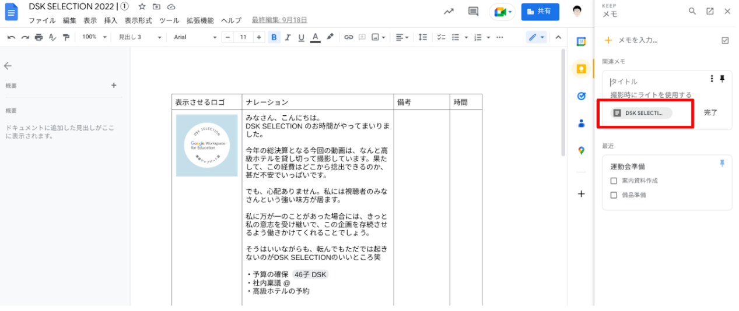
Task: Pin the note being edited
Action: tap(722, 79)
